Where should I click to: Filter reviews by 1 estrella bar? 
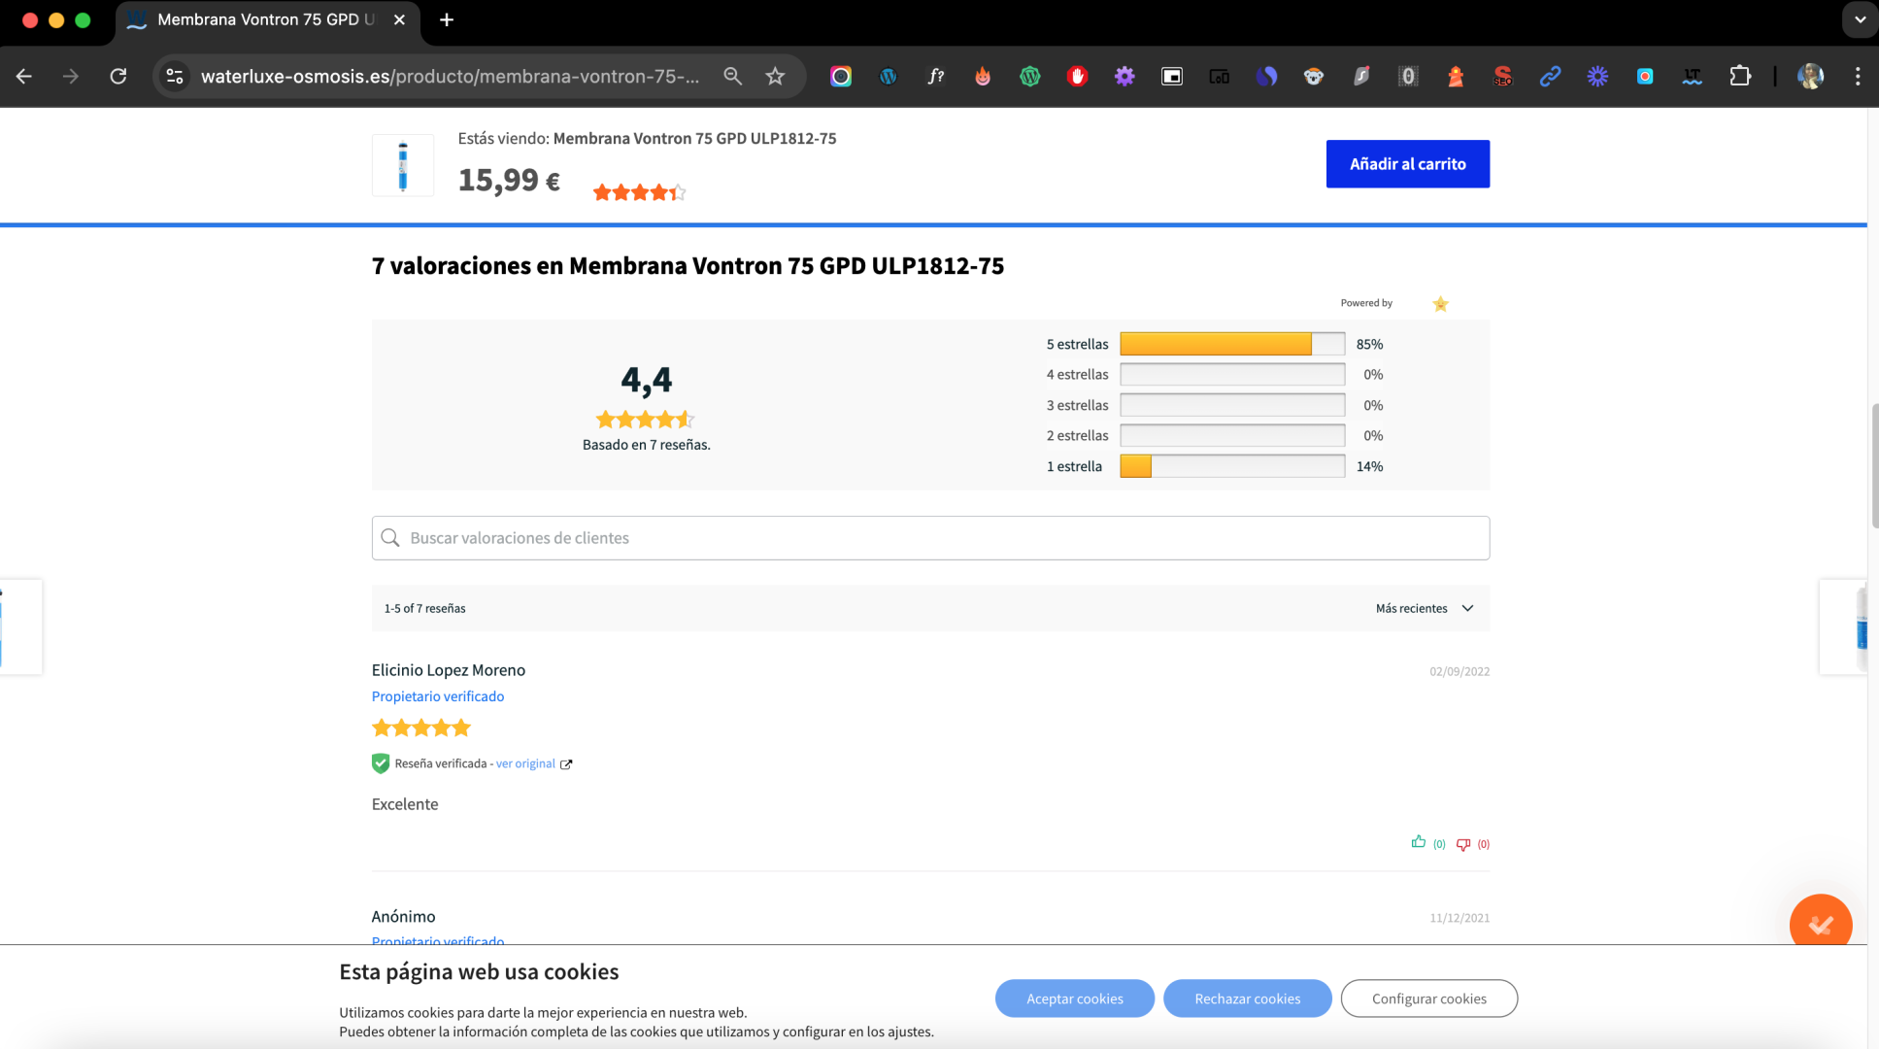pos(1232,466)
